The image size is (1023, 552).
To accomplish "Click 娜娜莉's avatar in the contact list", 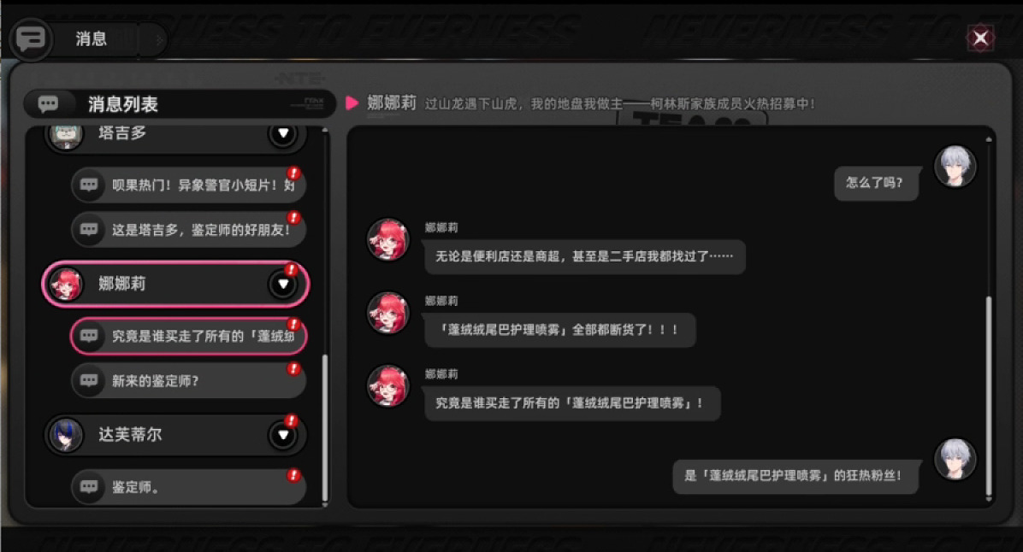I will coord(66,285).
